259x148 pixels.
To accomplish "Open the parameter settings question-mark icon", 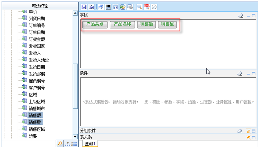I will point(116,7).
